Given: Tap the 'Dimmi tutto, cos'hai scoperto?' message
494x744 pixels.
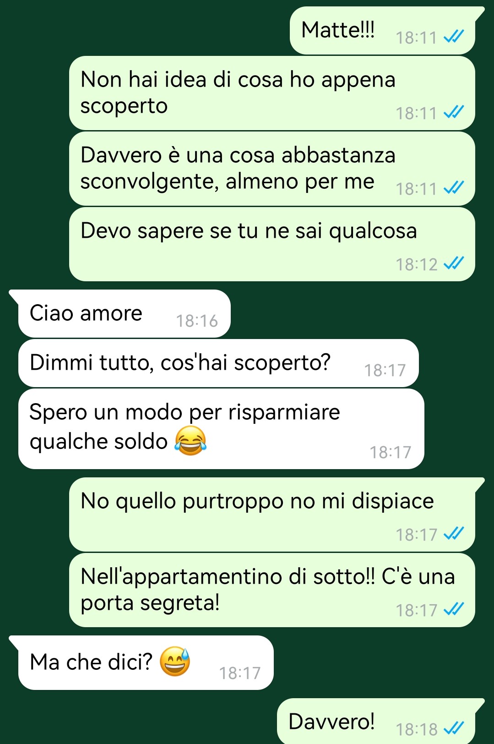Looking at the screenshot, I should click(218, 363).
